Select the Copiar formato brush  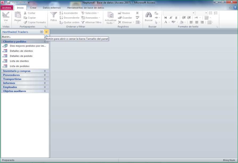point(35,22)
